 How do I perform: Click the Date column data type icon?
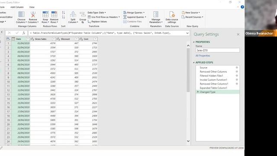13,39
